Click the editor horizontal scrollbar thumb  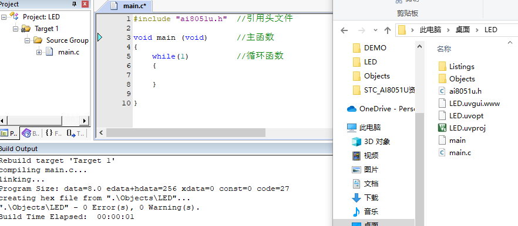[x=186, y=133]
